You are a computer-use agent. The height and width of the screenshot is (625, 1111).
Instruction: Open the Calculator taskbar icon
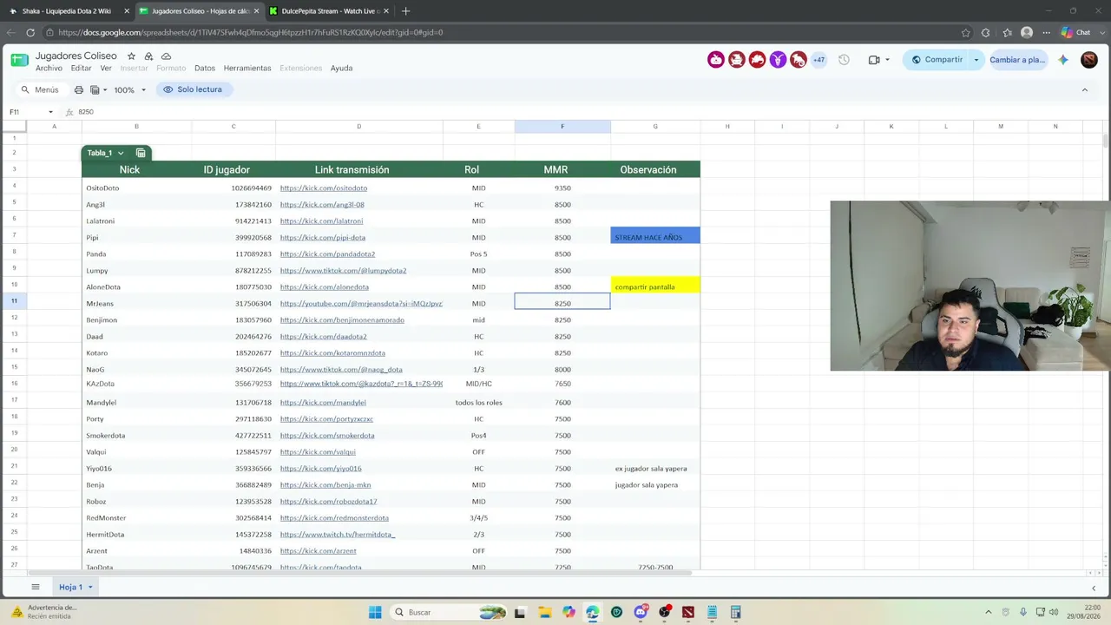coord(735,612)
